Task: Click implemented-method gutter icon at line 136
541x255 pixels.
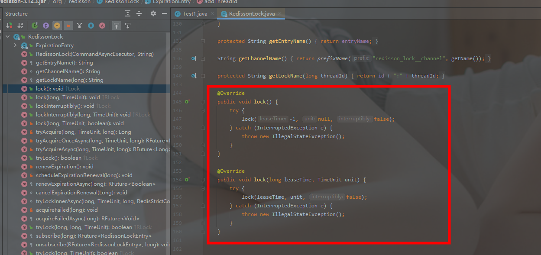Action: click(x=194, y=58)
